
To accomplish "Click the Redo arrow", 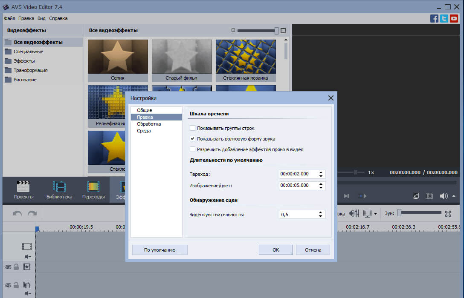I will click(32, 213).
